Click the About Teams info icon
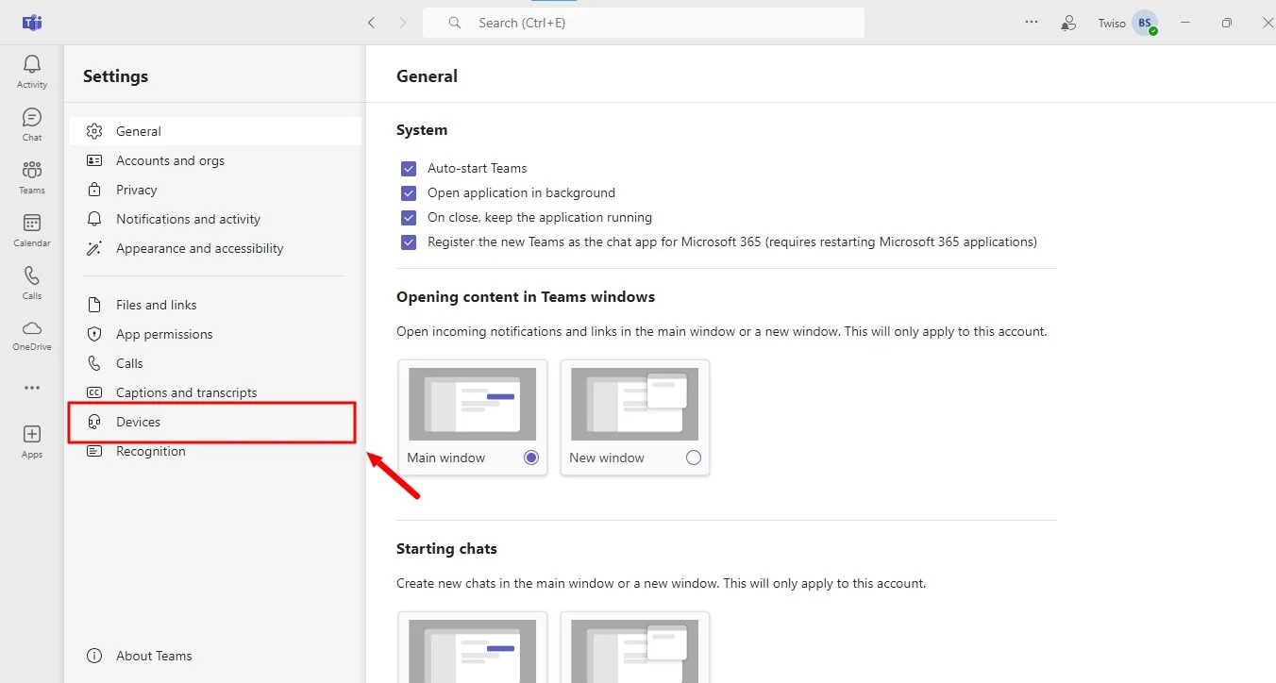This screenshot has height=683, width=1276. 94,656
